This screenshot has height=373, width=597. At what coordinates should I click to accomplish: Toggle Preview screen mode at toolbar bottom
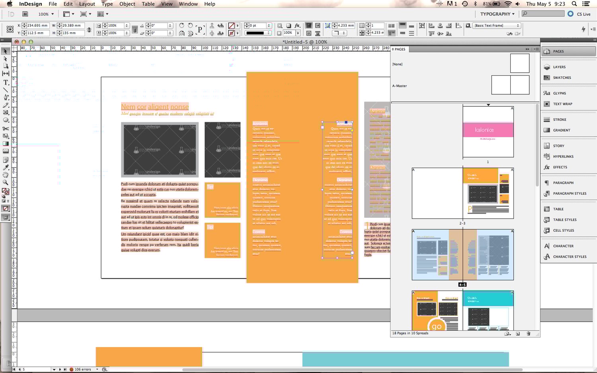[6, 217]
